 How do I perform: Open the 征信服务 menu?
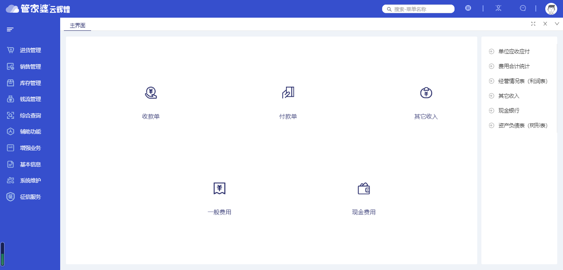tap(30, 197)
